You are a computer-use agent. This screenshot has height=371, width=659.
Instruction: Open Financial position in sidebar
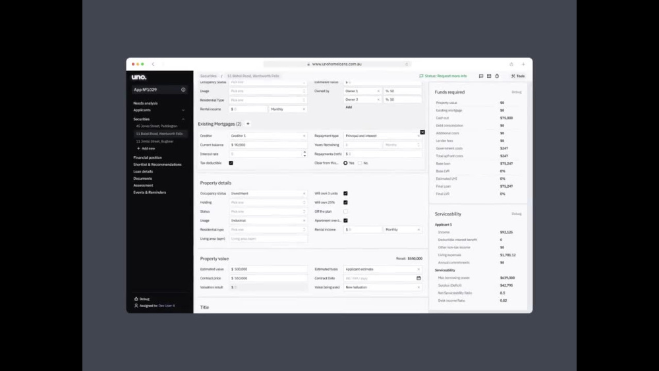point(148,157)
